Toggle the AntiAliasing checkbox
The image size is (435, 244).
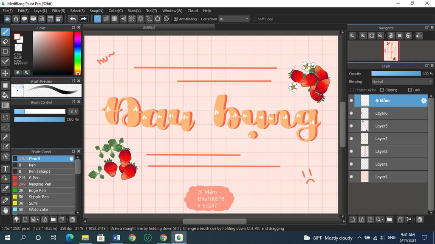point(175,19)
